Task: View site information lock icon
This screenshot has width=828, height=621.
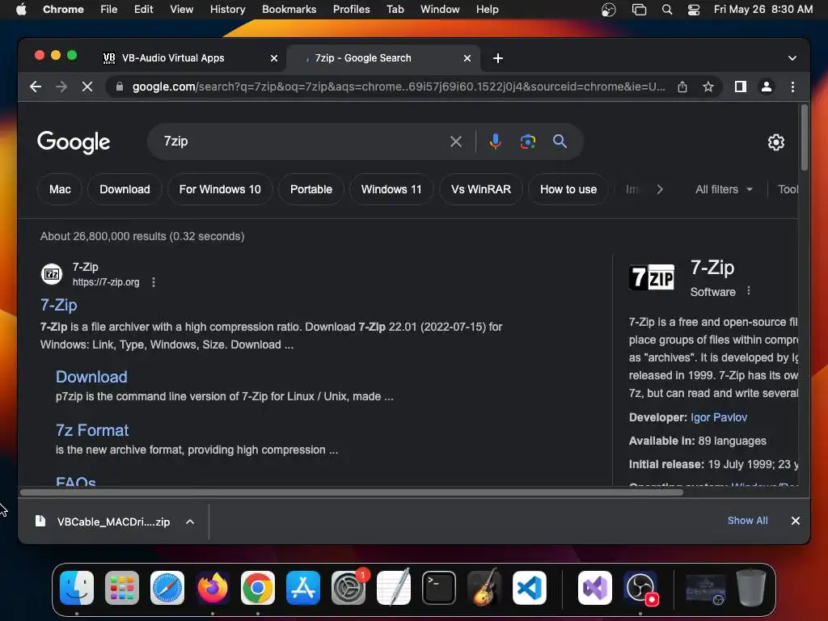Action: click(120, 87)
